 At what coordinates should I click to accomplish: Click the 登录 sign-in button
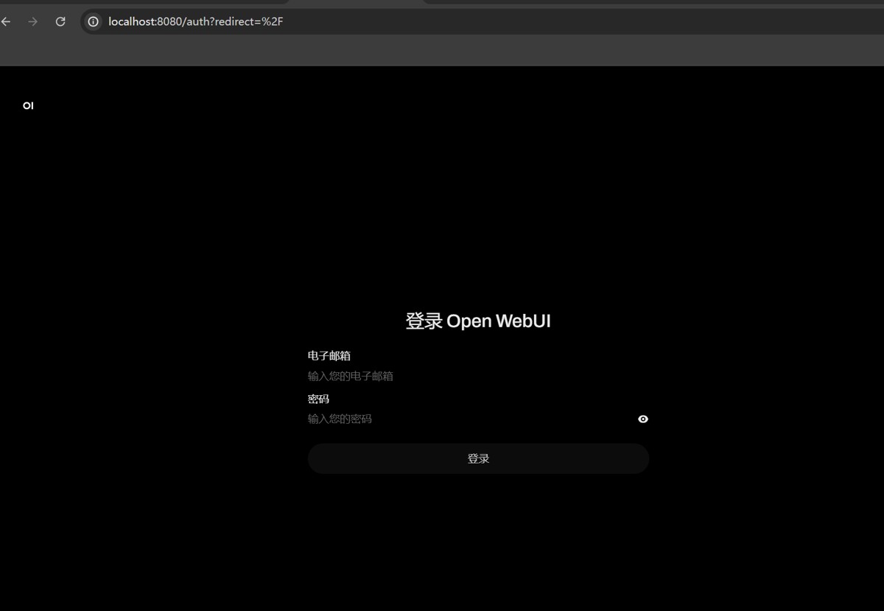tap(478, 458)
